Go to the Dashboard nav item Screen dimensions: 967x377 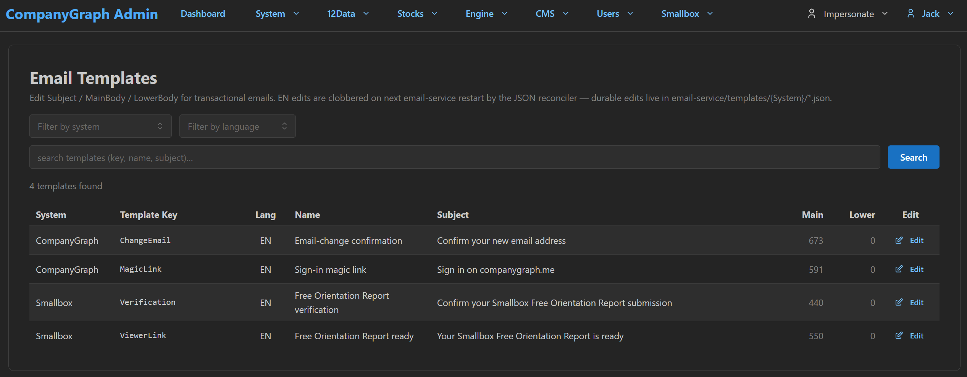coord(203,14)
